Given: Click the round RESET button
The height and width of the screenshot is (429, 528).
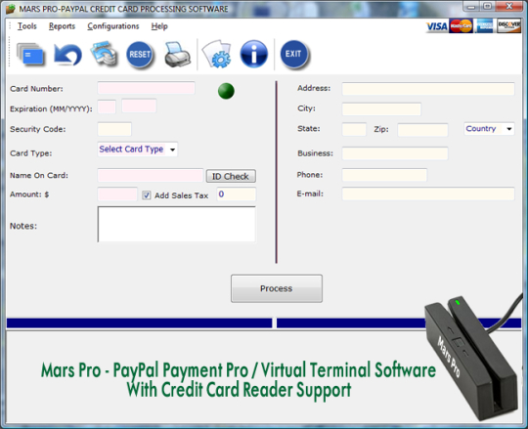Looking at the screenshot, I should (140, 54).
